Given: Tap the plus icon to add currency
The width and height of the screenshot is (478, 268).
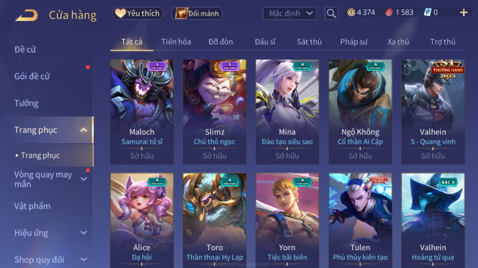Looking at the screenshot, I should (x=464, y=13).
